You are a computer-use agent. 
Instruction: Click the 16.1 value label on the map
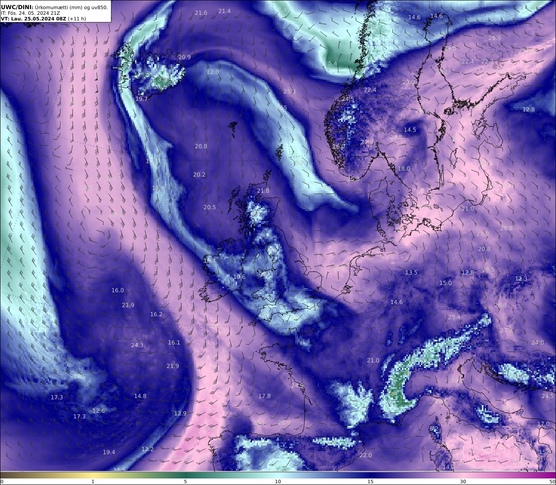point(174,343)
